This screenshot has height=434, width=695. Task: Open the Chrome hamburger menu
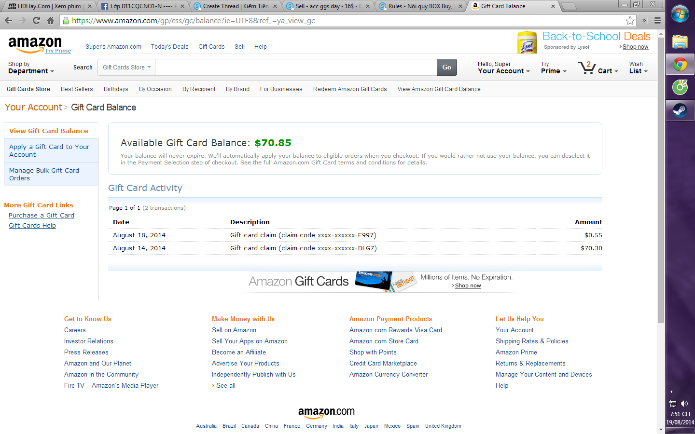point(657,20)
